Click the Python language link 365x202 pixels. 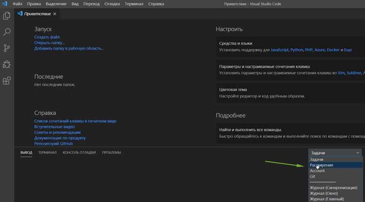(297, 50)
